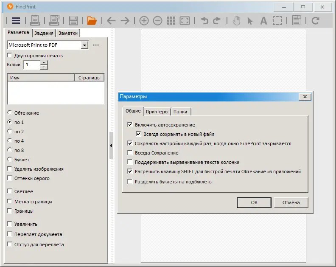Screen dimensions: 336x267
Task: Click the page notes list icon
Action: [297, 21]
